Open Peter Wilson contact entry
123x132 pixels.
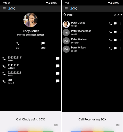point(85,49)
